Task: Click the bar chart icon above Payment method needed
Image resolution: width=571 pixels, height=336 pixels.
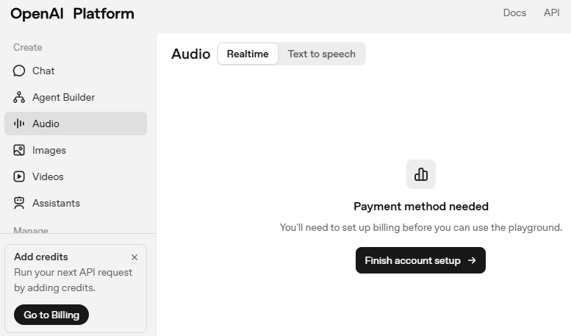Action: click(421, 174)
